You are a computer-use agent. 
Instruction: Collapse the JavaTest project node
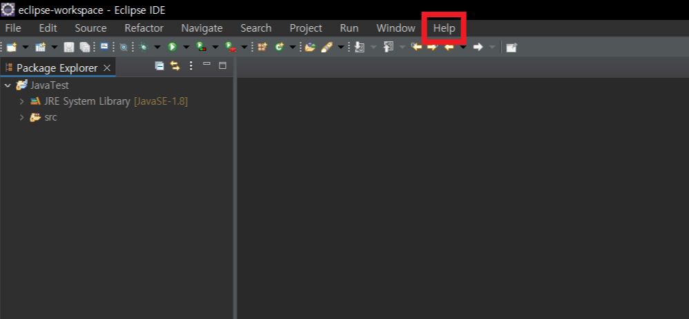coord(8,85)
